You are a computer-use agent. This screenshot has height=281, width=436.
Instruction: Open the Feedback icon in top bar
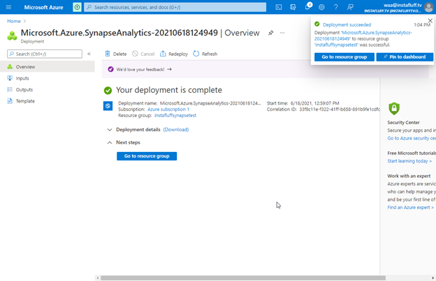tap(350, 7)
